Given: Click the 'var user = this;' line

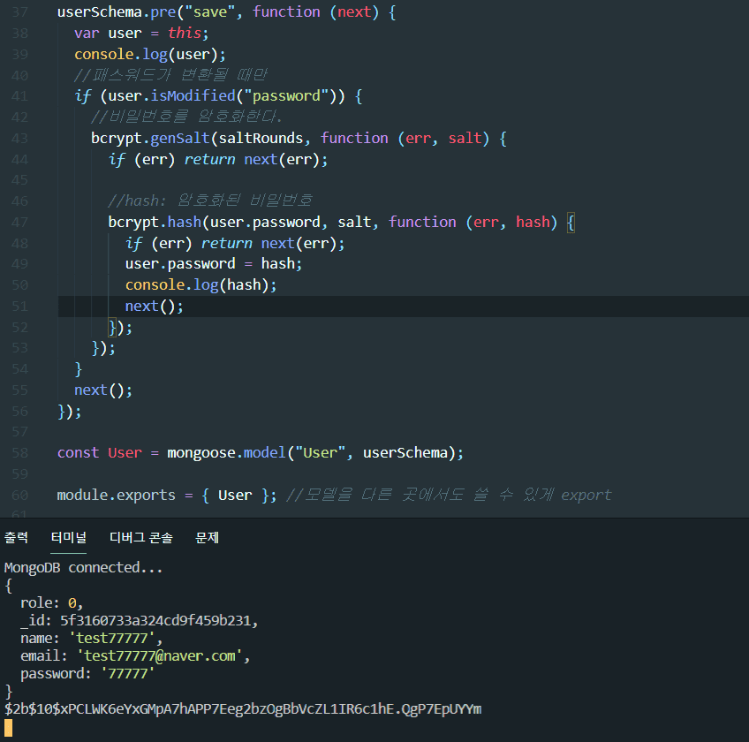Looking at the screenshot, I should [x=141, y=33].
